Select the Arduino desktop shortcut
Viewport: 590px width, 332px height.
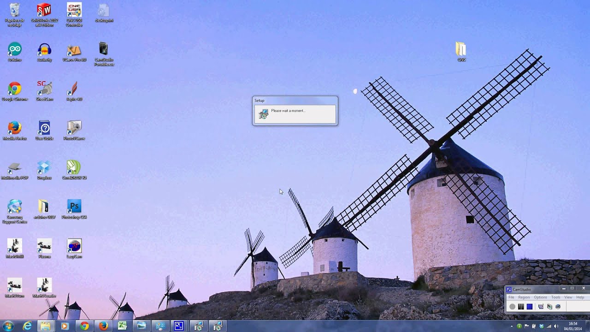(x=15, y=52)
